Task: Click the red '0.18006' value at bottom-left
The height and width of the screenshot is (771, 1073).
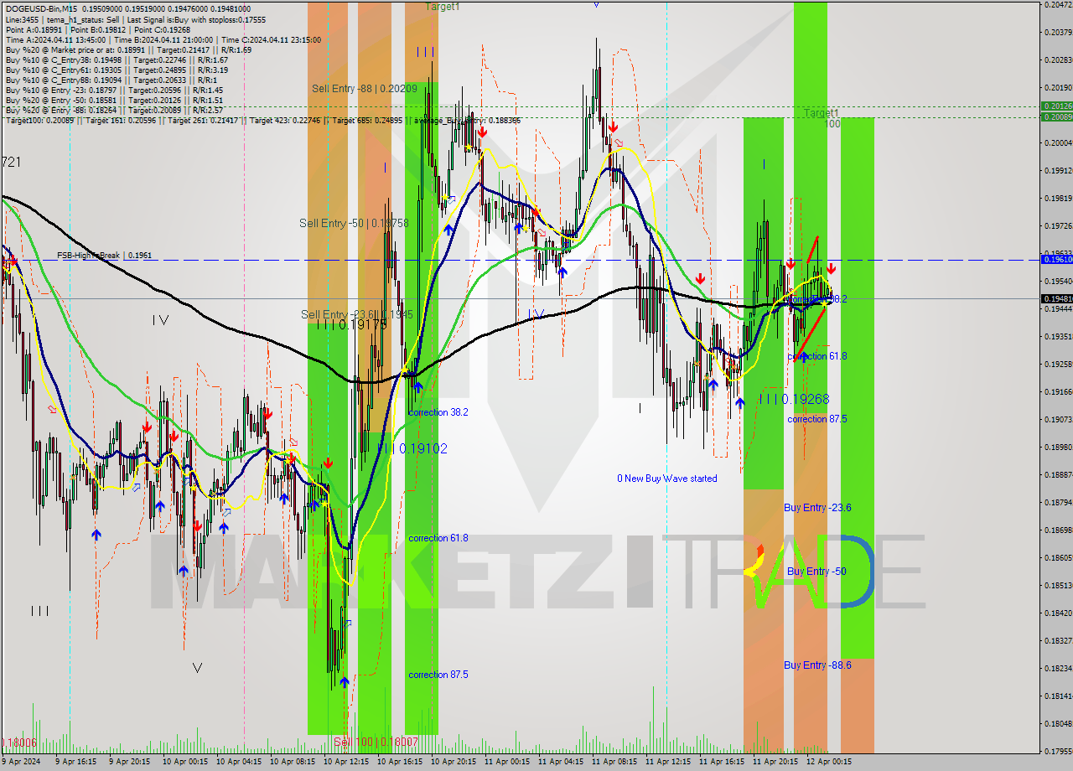Action: [x=19, y=742]
